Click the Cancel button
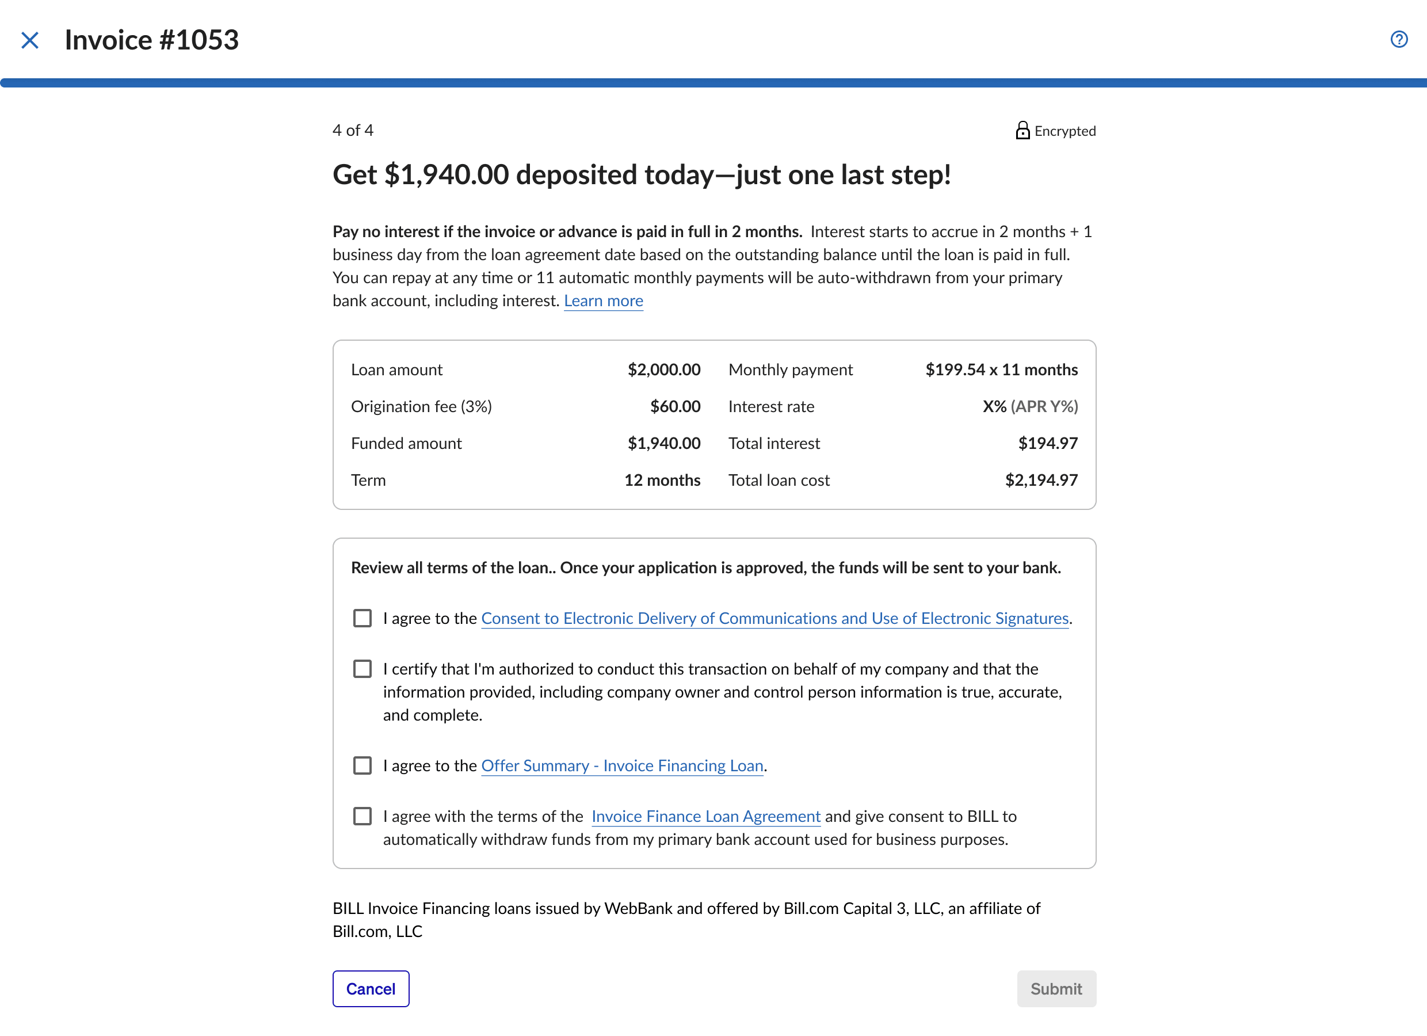Image resolution: width=1427 pixels, height=1036 pixels. [371, 988]
